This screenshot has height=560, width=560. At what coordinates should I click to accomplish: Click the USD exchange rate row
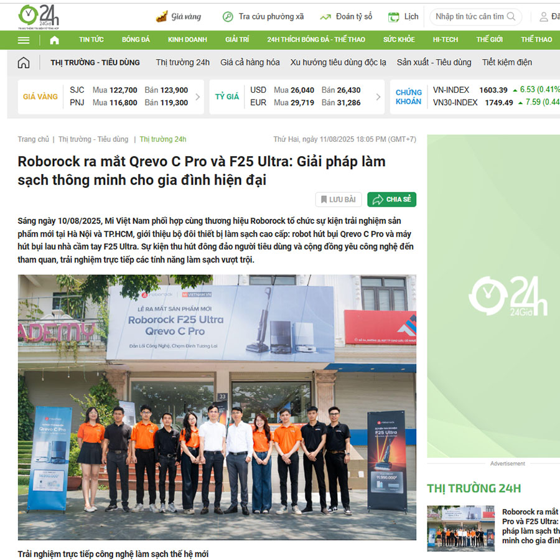[x=306, y=90]
